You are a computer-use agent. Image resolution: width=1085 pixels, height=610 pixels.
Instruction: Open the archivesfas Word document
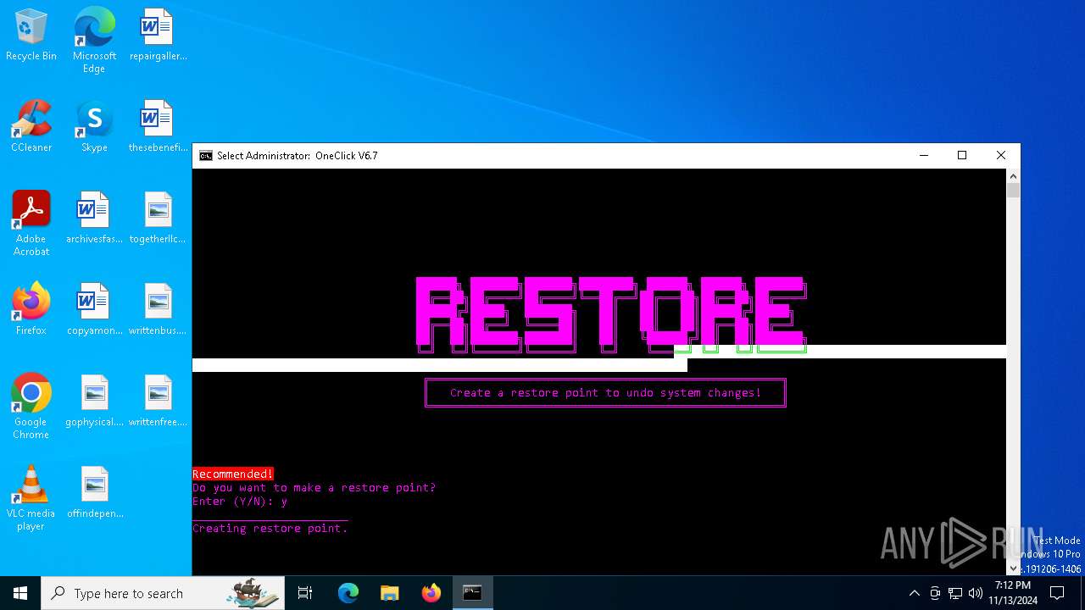pyautogui.click(x=94, y=218)
